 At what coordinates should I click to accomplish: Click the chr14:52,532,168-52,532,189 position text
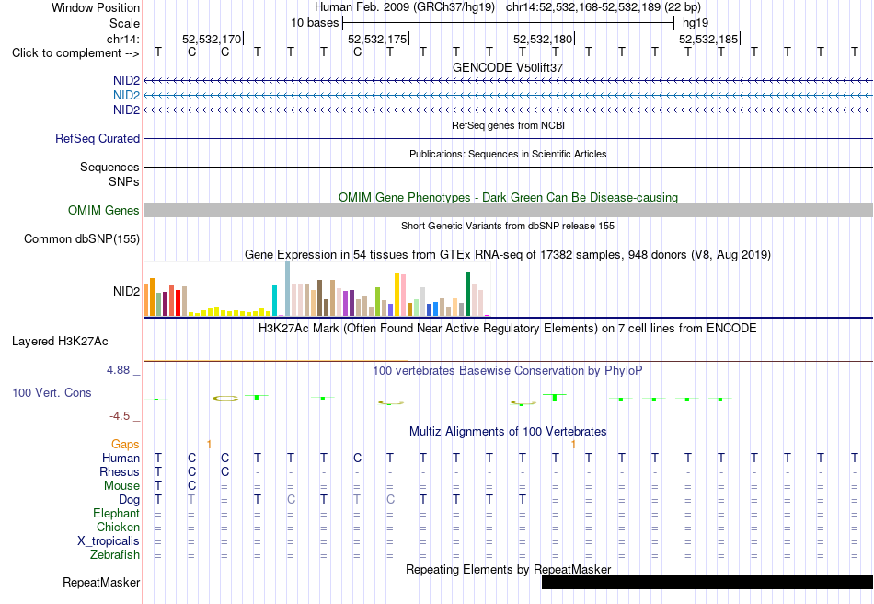pyautogui.click(x=604, y=7)
